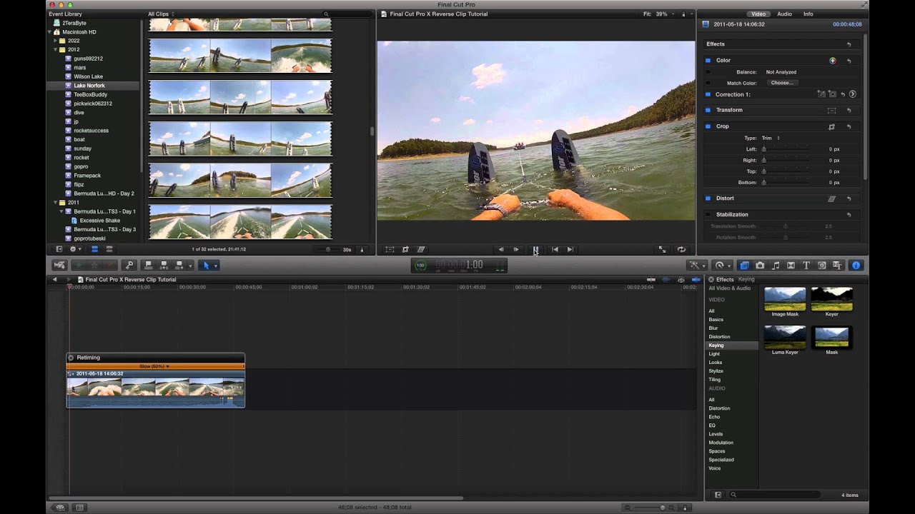915x514 pixels.
Task: Click the Connect clip edit button
Action: [x=148, y=265]
